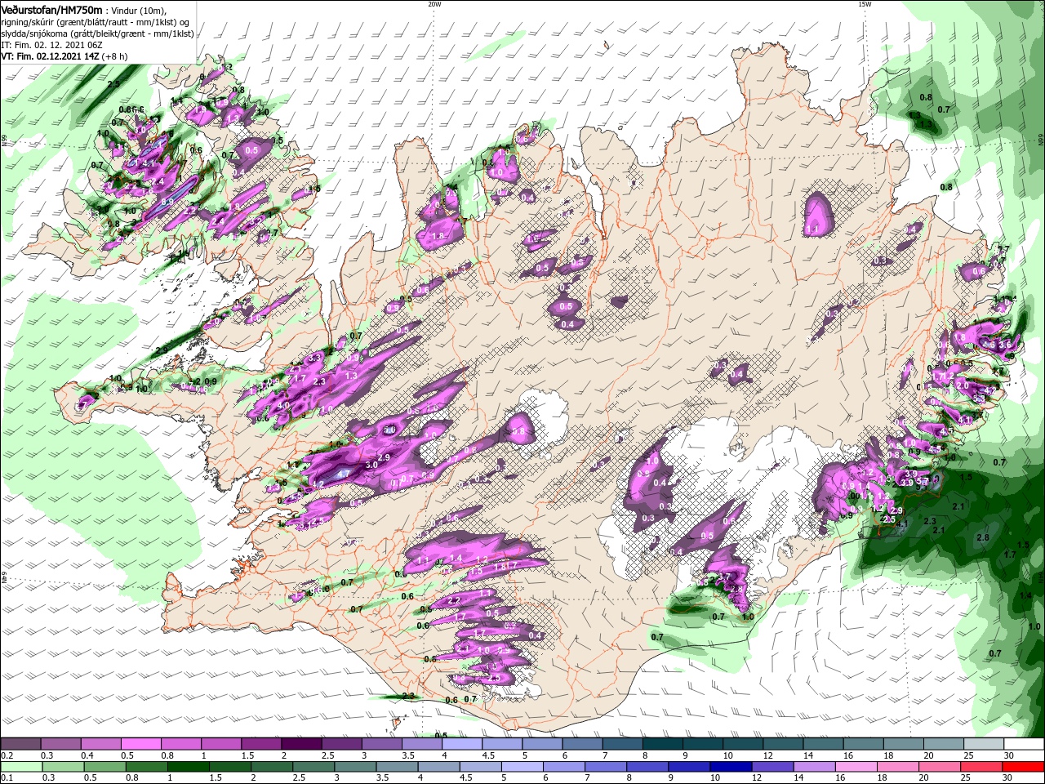
Task: Click the pale green swatch above rain label 0.1
Action: [21, 768]
